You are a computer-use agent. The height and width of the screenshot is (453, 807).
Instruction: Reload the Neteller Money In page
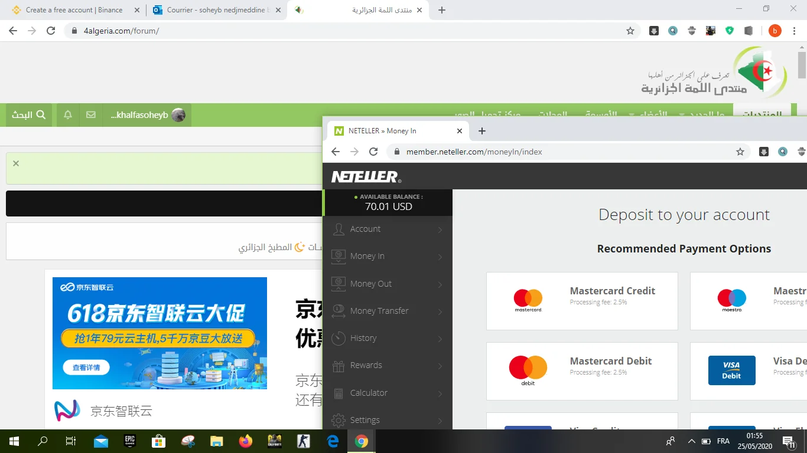coord(373,152)
